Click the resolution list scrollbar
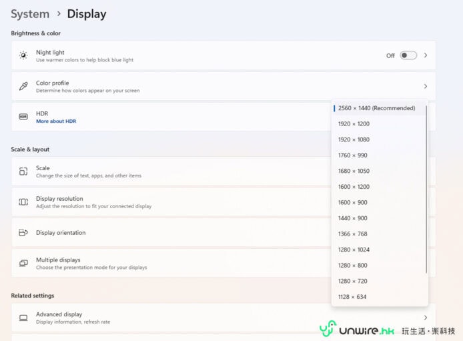The width and height of the screenshot is (463, 341). click(426, 194)
